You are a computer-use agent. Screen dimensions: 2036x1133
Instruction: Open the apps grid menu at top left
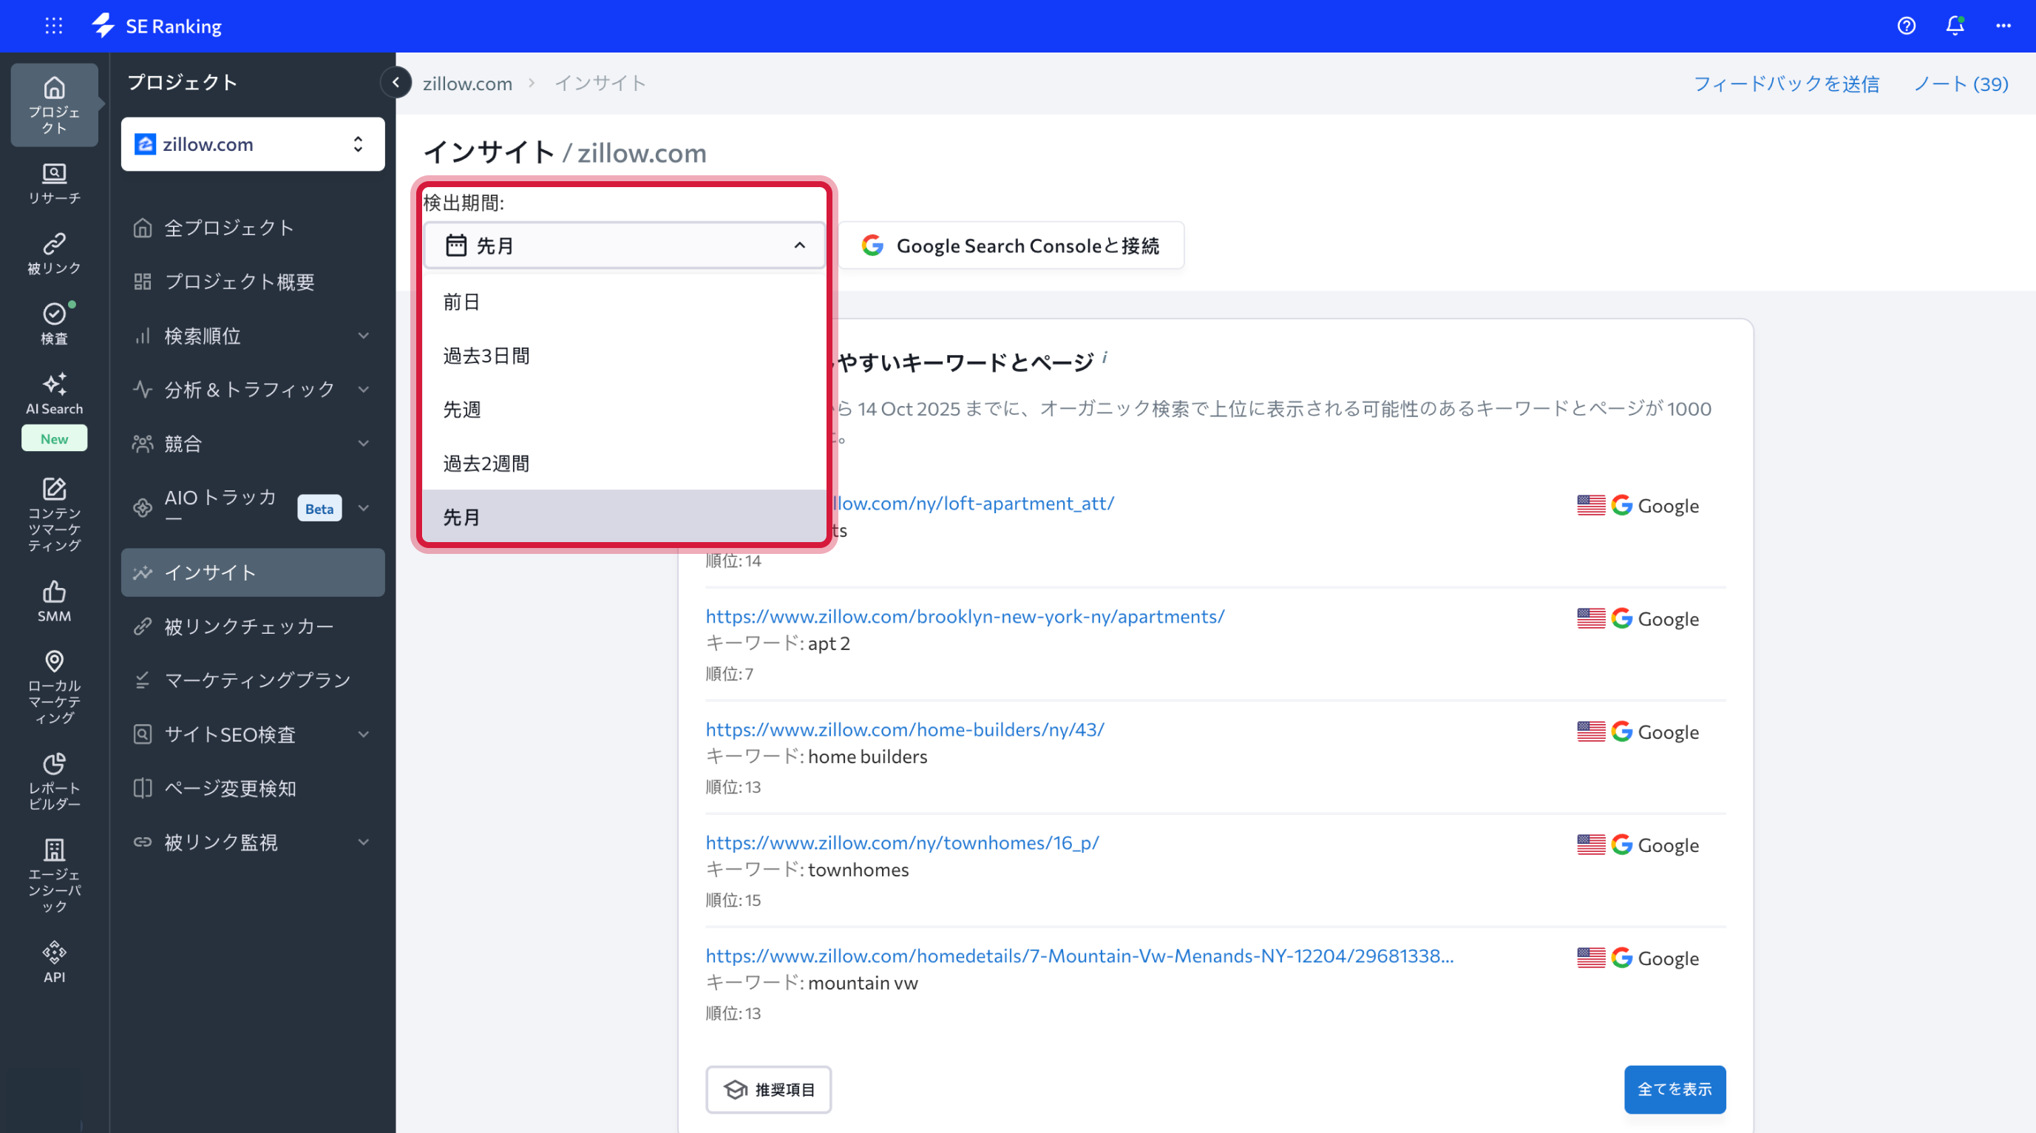[53, 25]
